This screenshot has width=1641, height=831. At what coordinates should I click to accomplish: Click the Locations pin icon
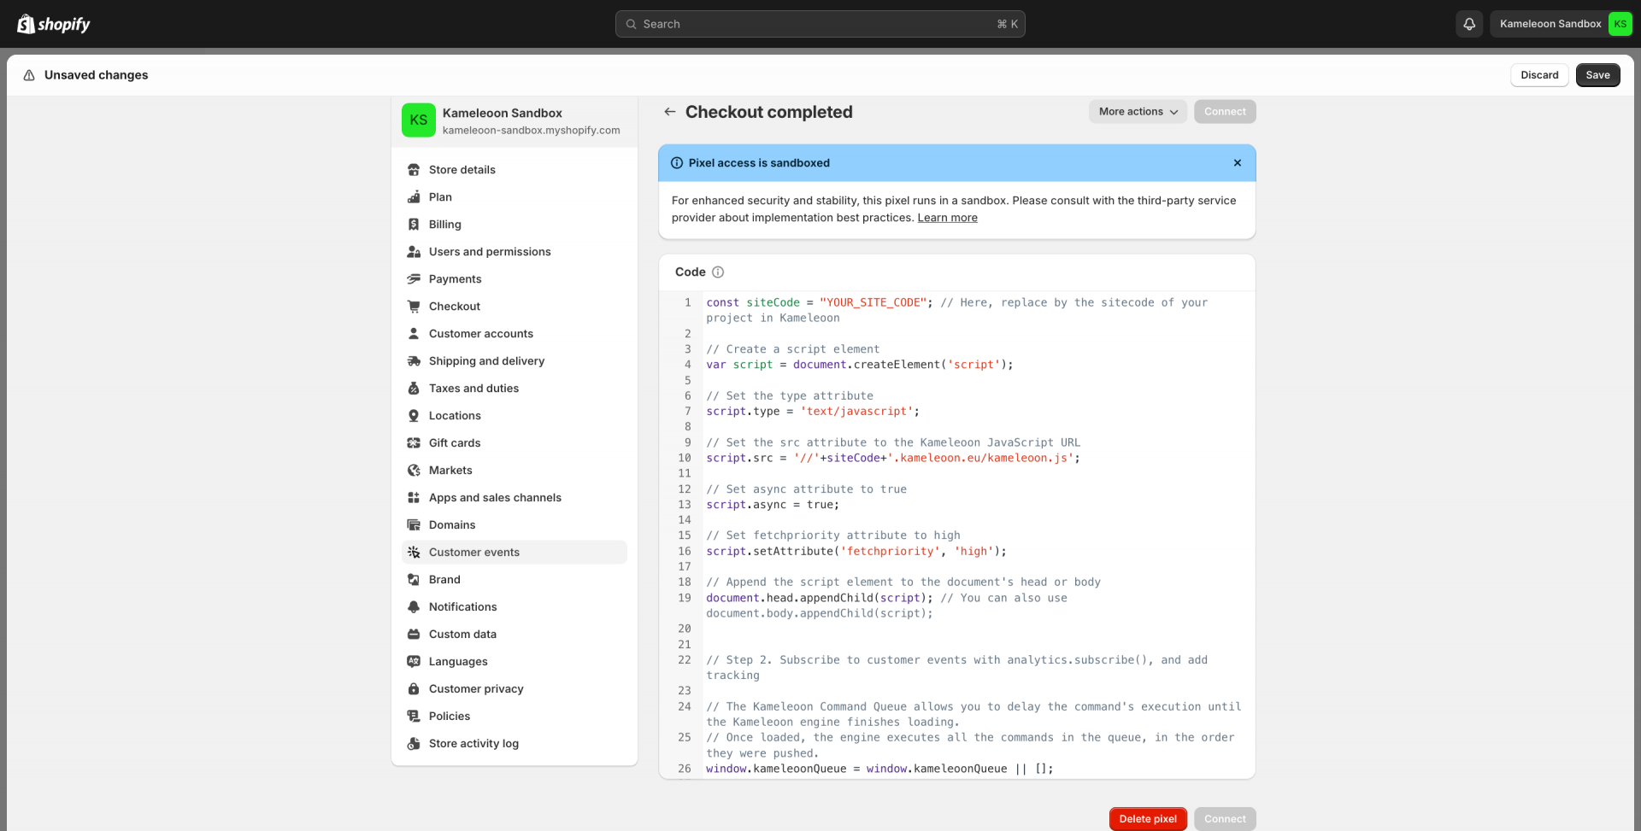pos(414,416)
